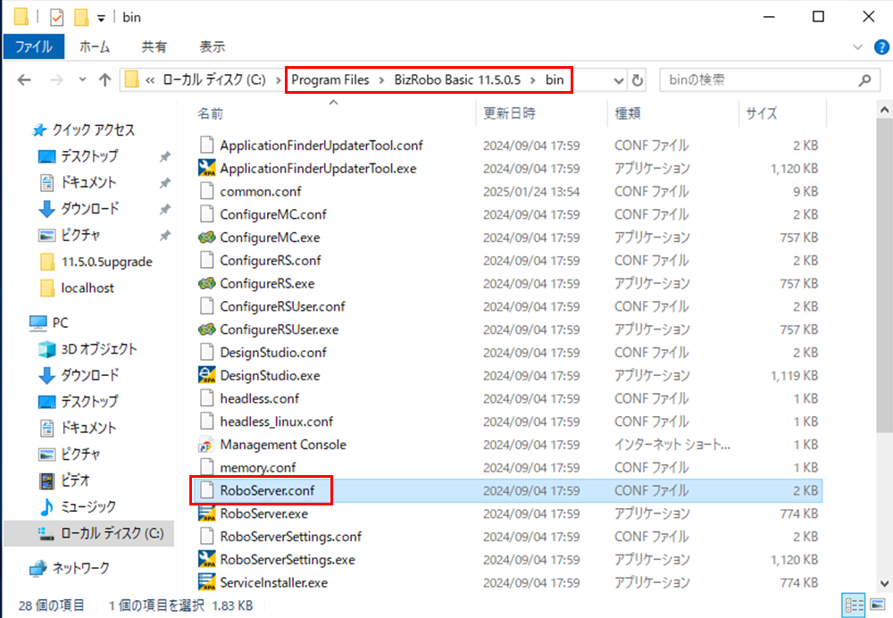893x618 pixels.
Task: Open the 共有 ribbon tab
Action: click(x=154, y=46)
